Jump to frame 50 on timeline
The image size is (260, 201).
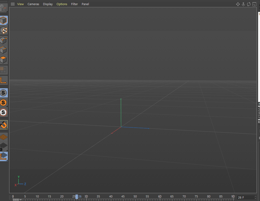135,196
